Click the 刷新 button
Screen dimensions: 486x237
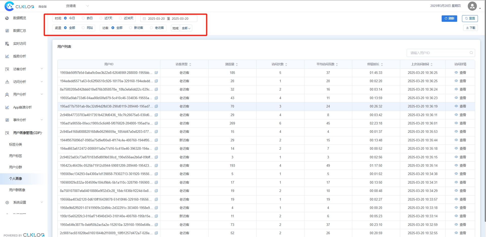pyautogui.click(x=449, y=18)
